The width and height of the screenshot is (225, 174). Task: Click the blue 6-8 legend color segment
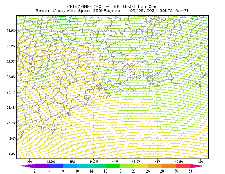[56, 166]
